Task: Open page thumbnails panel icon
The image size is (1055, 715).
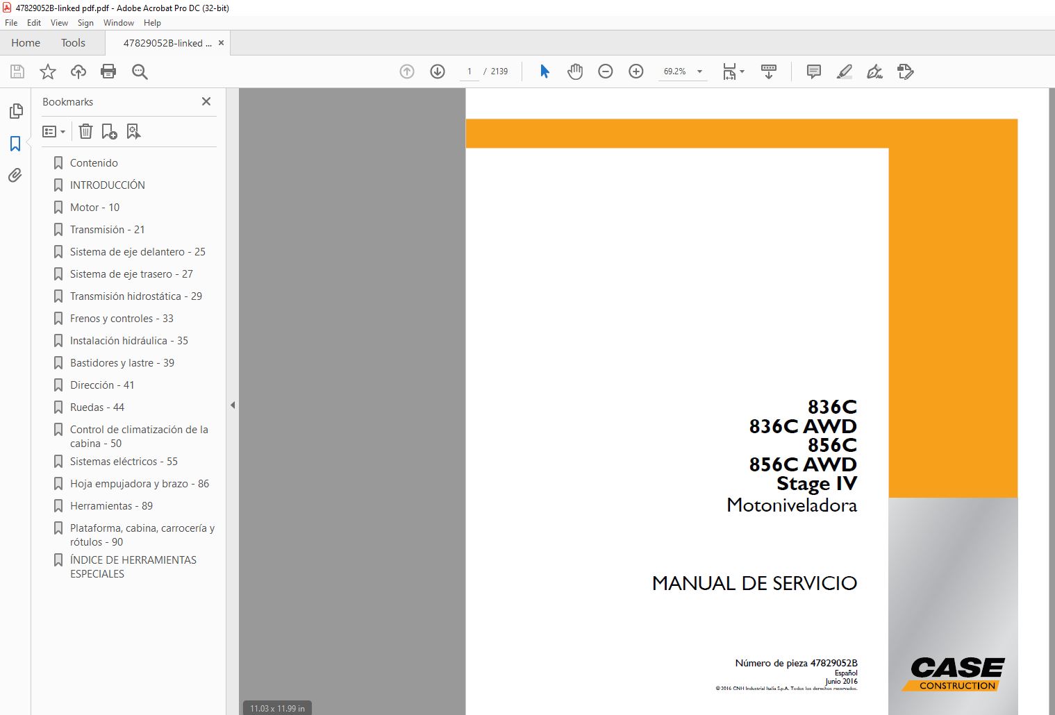Action: point(15,111)
